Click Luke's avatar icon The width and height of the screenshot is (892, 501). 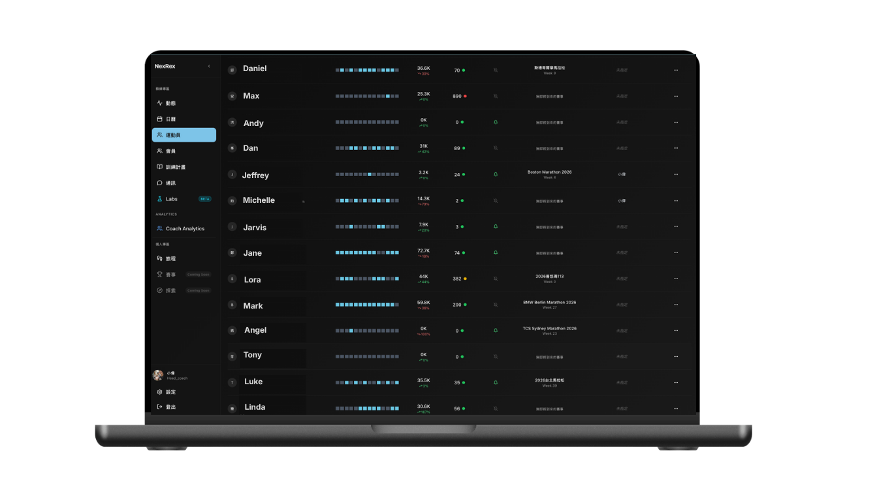[232, 382]
